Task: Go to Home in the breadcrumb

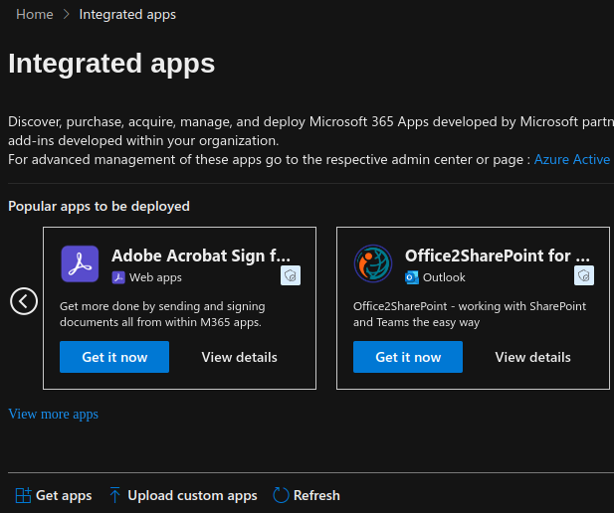Action: pyautogui.click(x=35, y=15)
